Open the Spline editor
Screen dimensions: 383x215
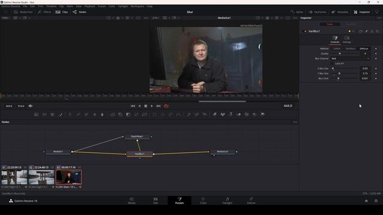[297, 12]
